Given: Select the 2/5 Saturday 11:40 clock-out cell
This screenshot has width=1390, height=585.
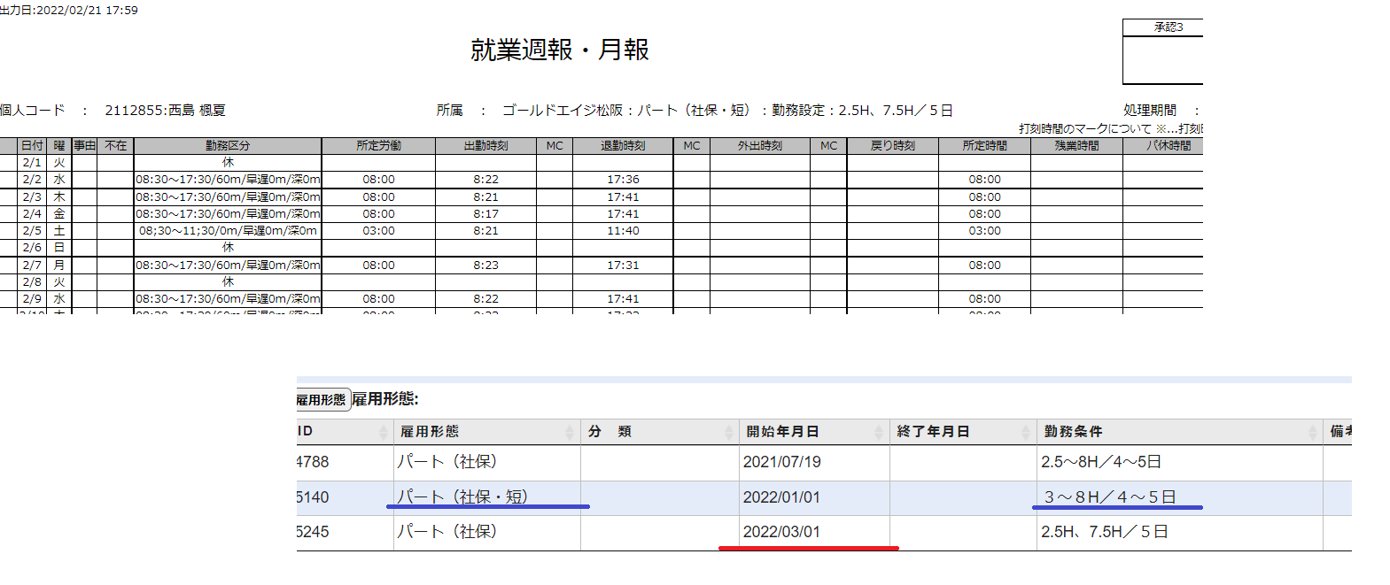Looking at the screenshot, I should tap(623, 231).
